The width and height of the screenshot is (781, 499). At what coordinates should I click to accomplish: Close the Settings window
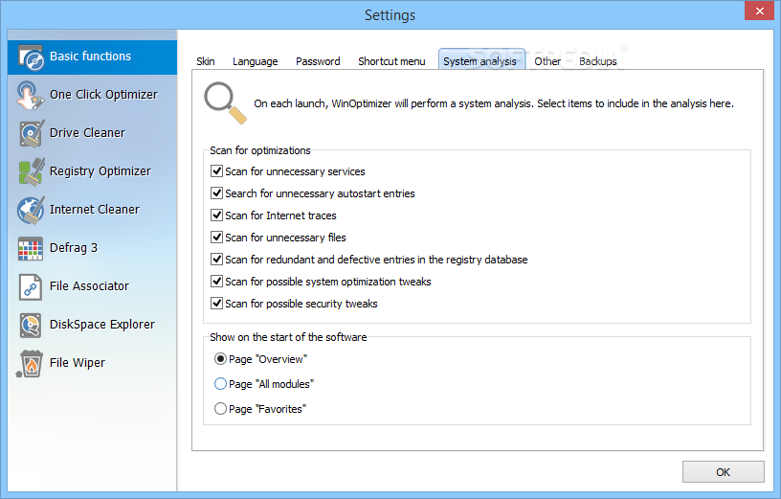coord(759,11)
